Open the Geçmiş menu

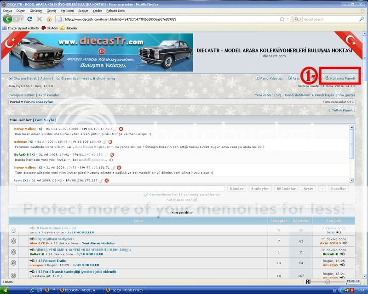tap(51, 11)
